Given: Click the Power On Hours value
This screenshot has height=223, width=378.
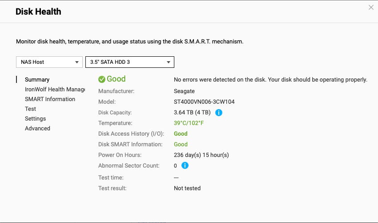Looking at the screenshot, I should [x=201, y=155].
